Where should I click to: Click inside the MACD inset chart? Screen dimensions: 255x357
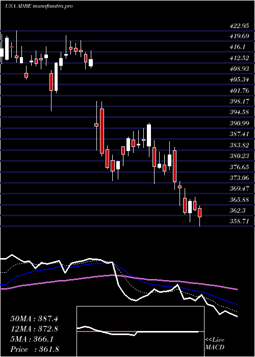coord(140,331)
